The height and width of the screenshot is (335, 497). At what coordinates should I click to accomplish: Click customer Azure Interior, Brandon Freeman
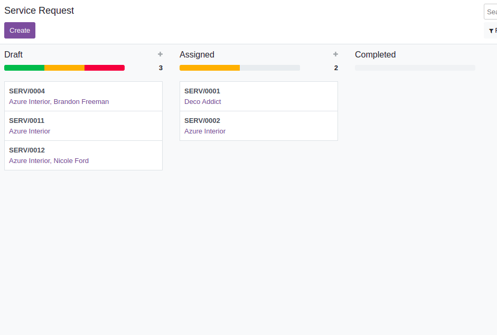tap(59, 102)
